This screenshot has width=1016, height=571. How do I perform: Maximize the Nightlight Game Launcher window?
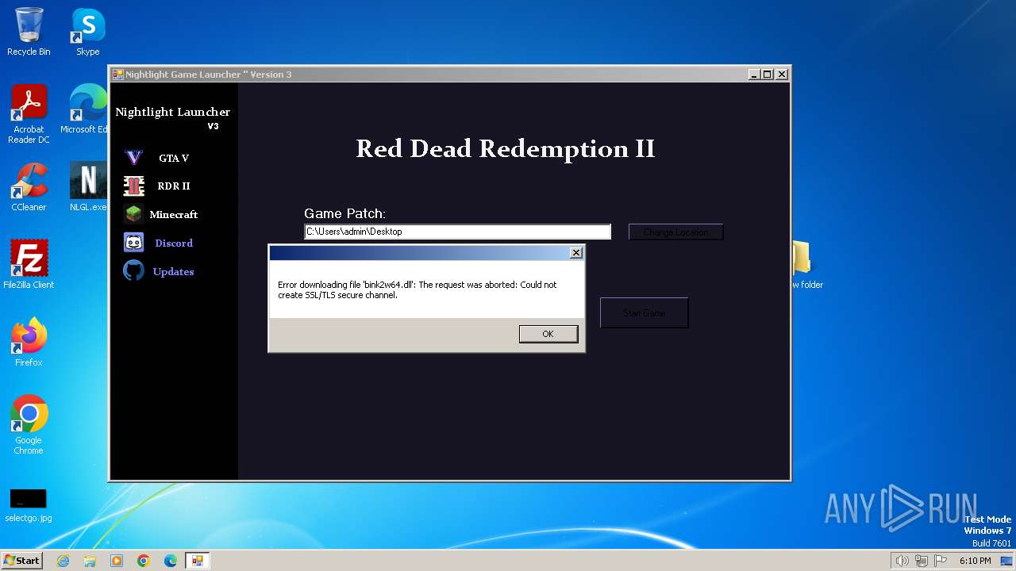point(767,74)
